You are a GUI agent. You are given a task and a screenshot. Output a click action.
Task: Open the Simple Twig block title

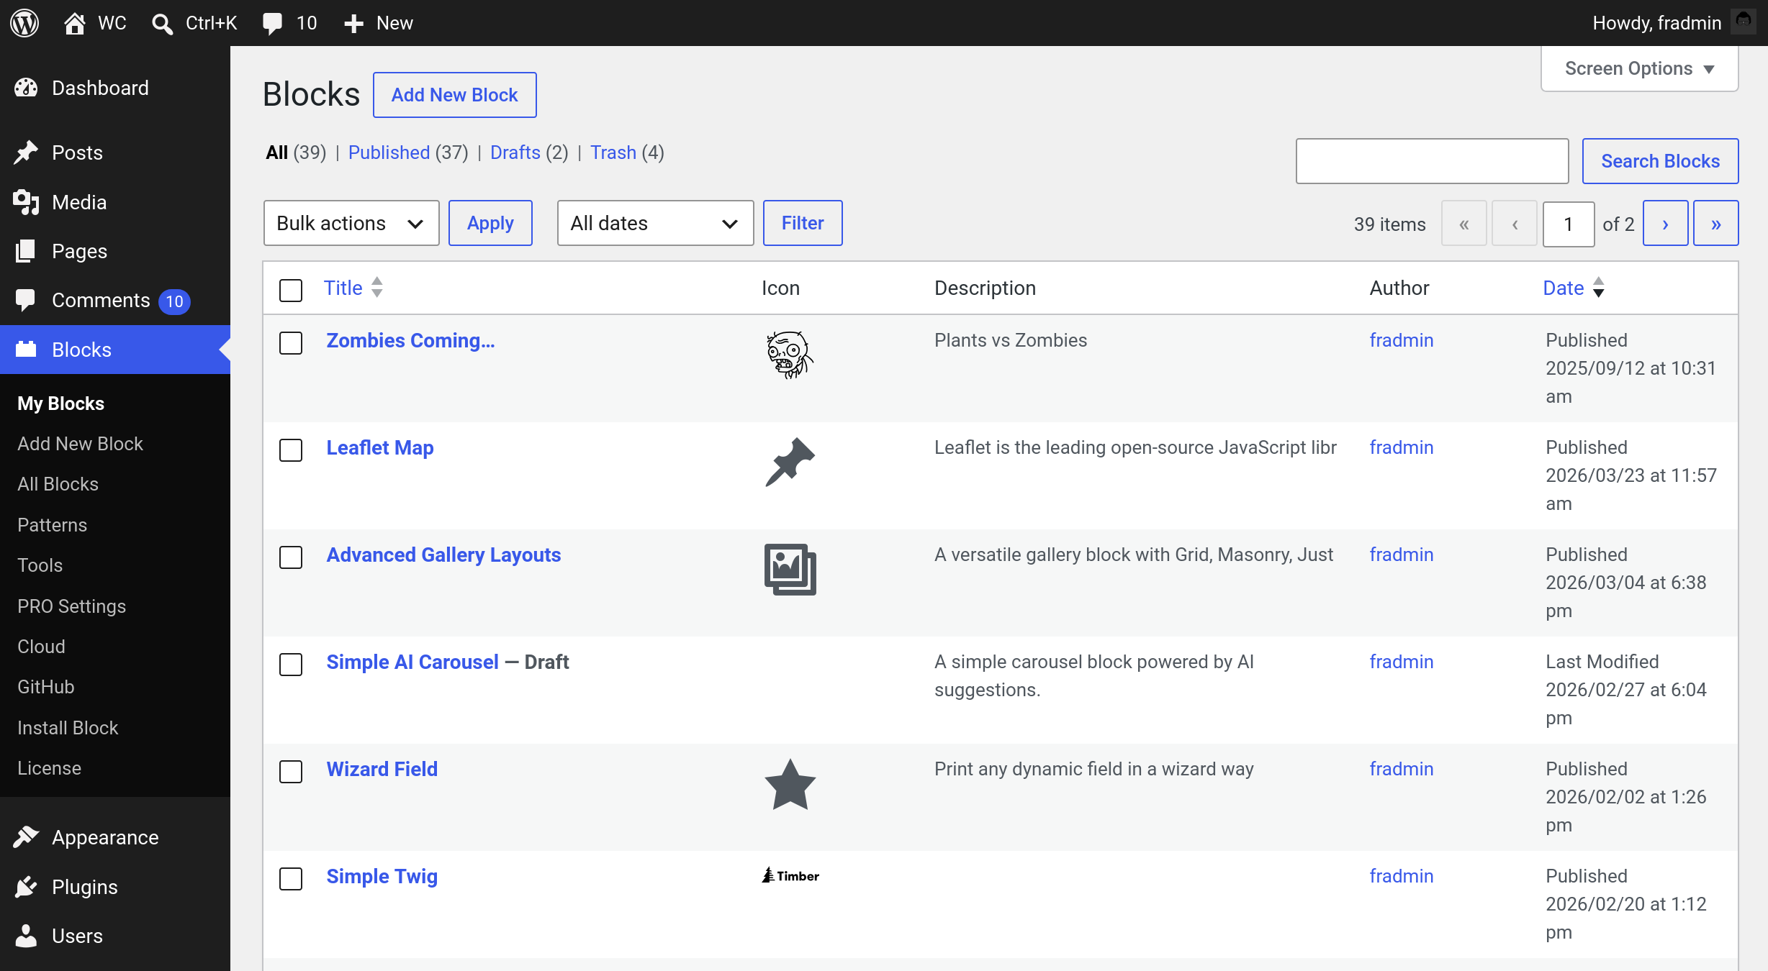(x=382, y=876)
